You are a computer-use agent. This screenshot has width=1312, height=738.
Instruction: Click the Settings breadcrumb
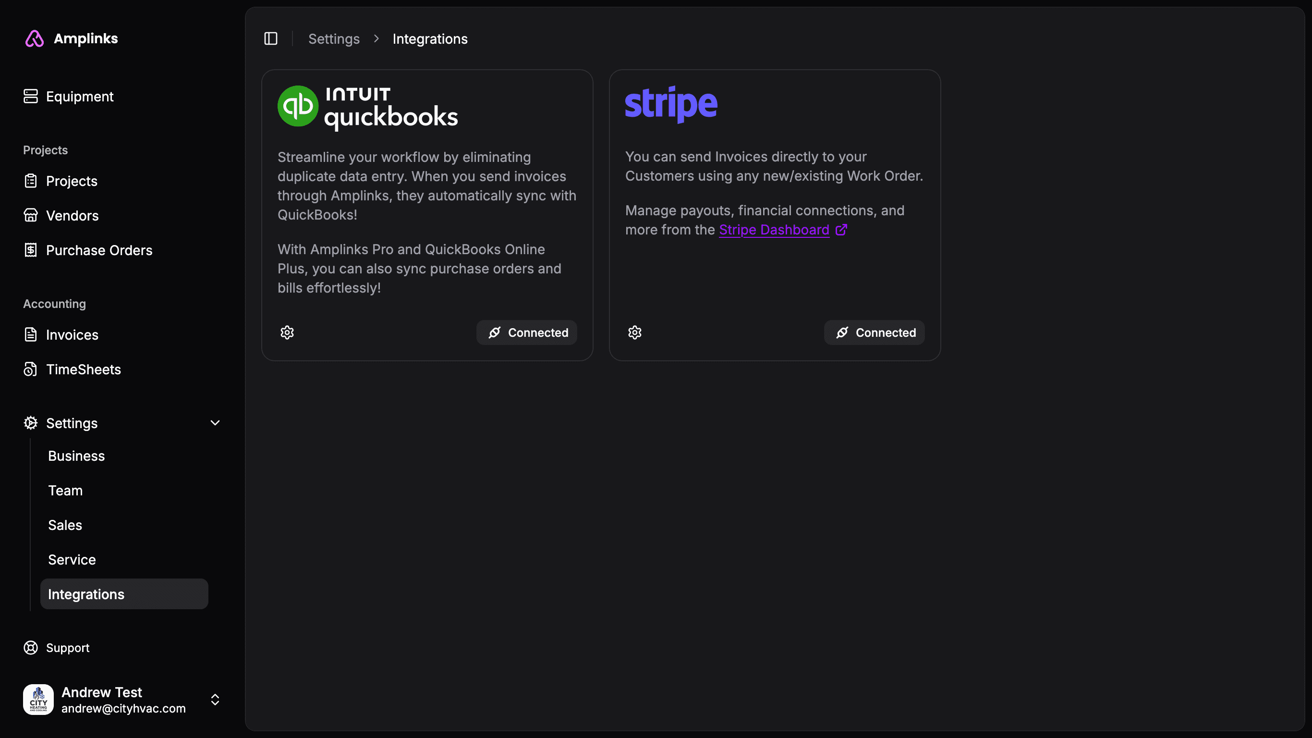click(334, 39)
